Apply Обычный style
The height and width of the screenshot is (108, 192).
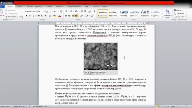[x=103, y=13]
